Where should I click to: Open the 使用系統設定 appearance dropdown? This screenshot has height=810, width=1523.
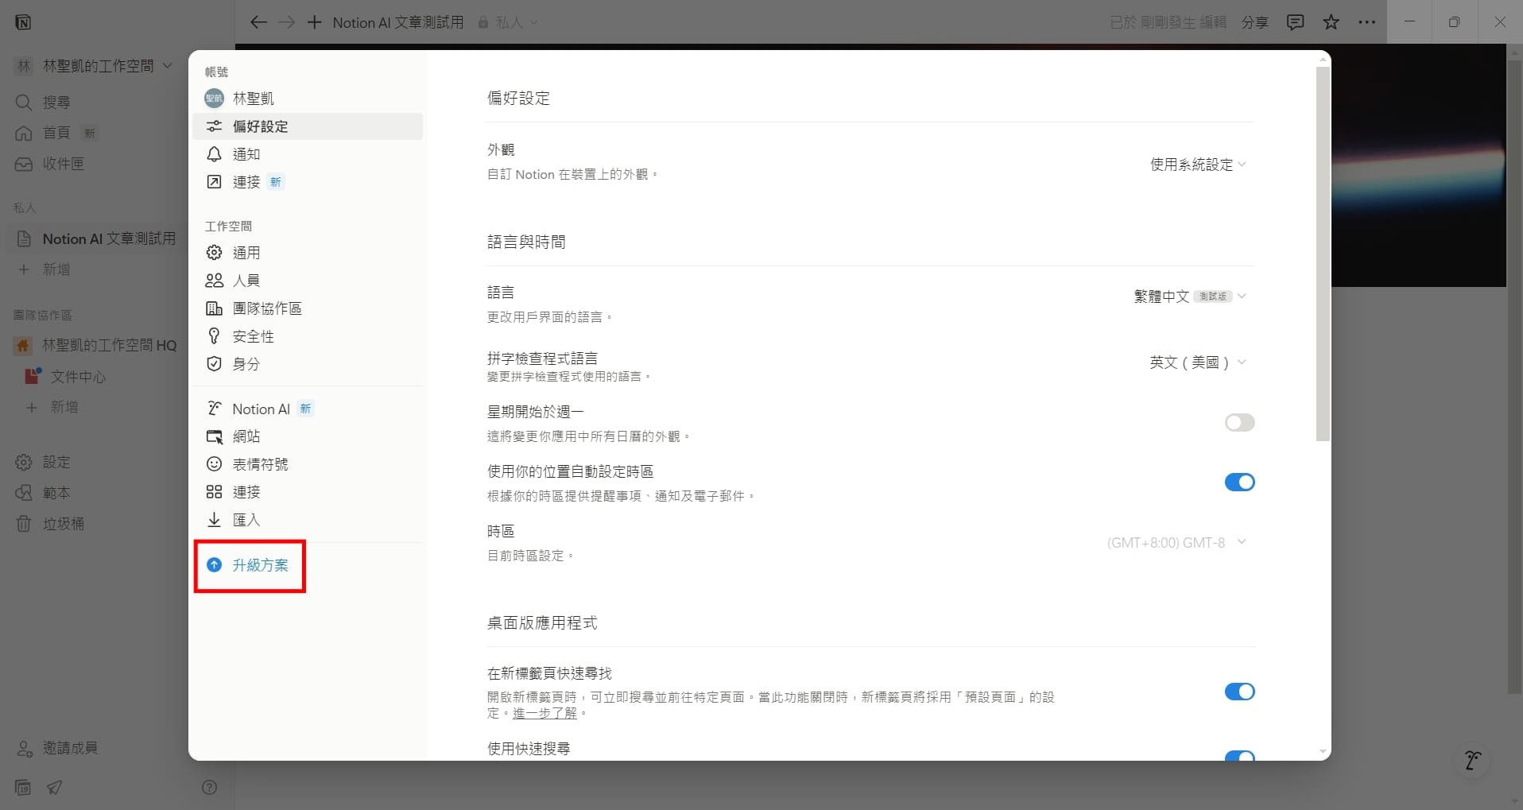1196,165
